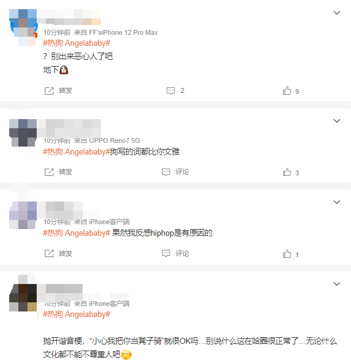351x364 pixels.
Task: Click the hashtag in the hiphop post
Action: click(x=76, y=233)
